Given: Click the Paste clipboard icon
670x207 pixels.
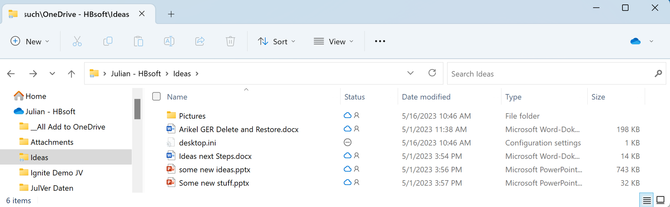Looking at the screenshot, I should point(138,41).
